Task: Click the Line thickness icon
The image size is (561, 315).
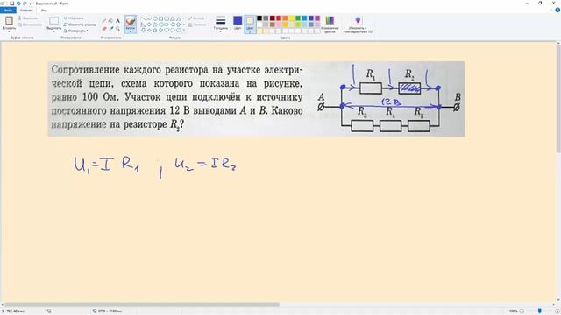Action: pos(220,21)
